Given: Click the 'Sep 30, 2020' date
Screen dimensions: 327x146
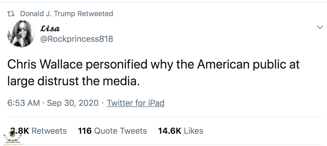Looking at the screenshot, I should [73, 103].
